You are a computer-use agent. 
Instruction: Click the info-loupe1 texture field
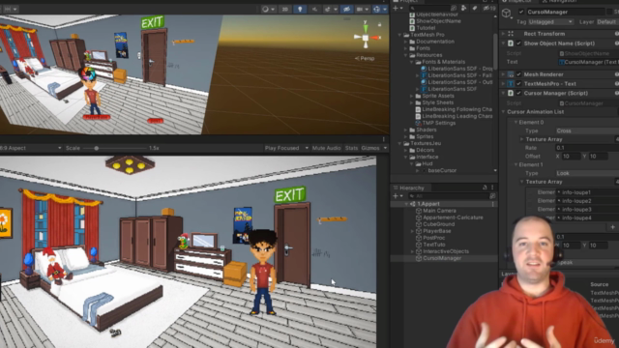tap(587, 192)
